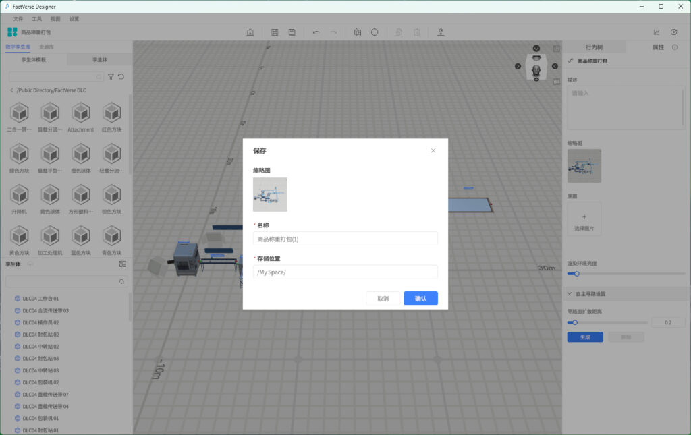Viewport: 691px width, 435px height.
Task: Click the save-as icon in the toolbar
Action: pyautogui.click(x=292, y=32)
